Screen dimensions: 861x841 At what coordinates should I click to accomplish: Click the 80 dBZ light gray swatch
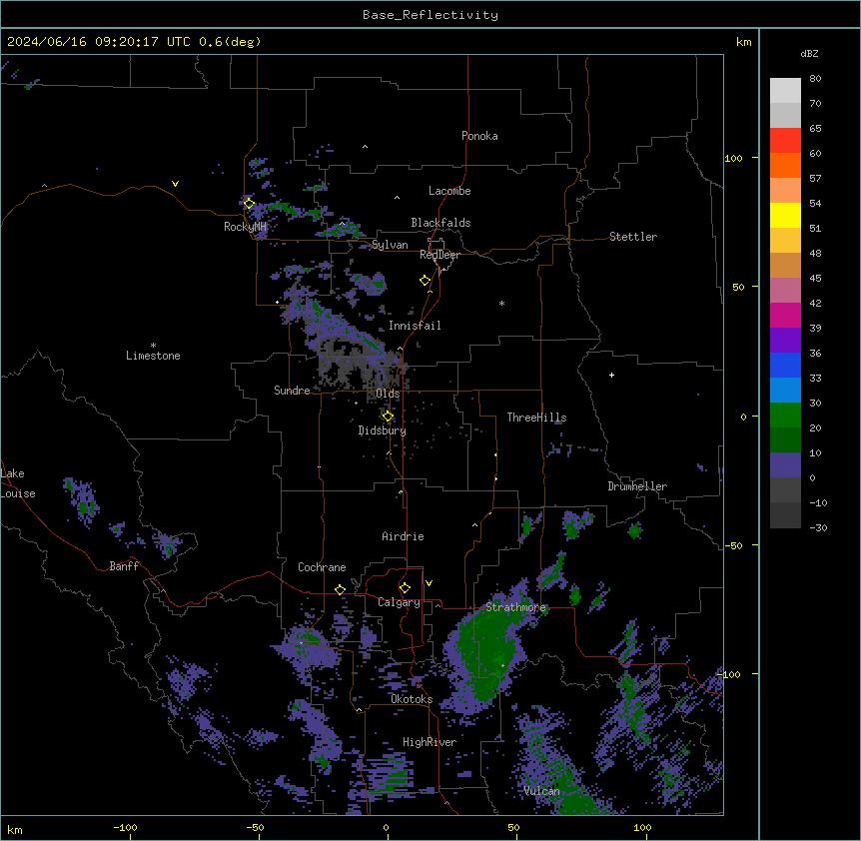pos(785,90)
